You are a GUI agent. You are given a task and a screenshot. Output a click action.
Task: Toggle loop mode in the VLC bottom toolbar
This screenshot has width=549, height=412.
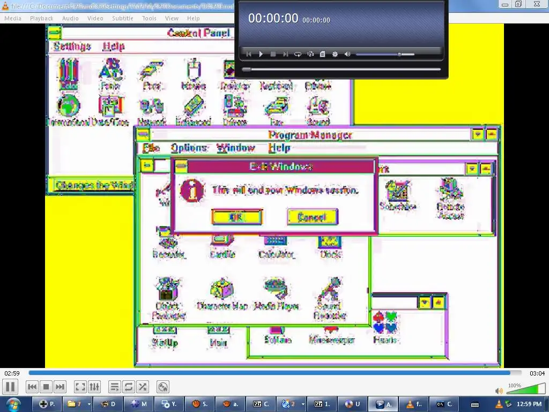(x=129, y=387)
